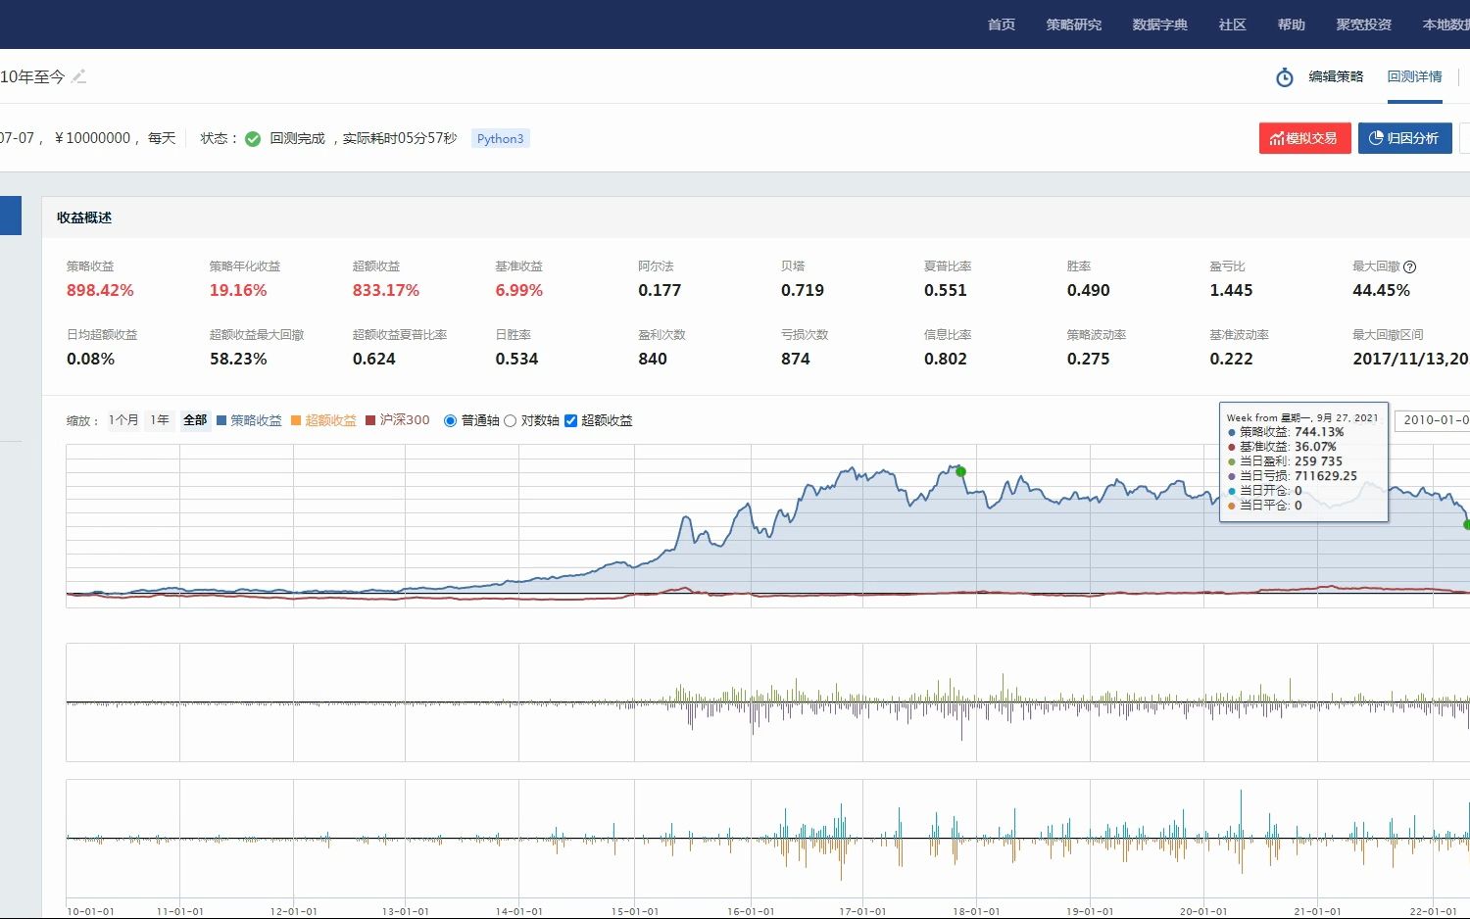
Task: Click the 基准收益 value 6.99%
Action: click(x=519, y=290)
